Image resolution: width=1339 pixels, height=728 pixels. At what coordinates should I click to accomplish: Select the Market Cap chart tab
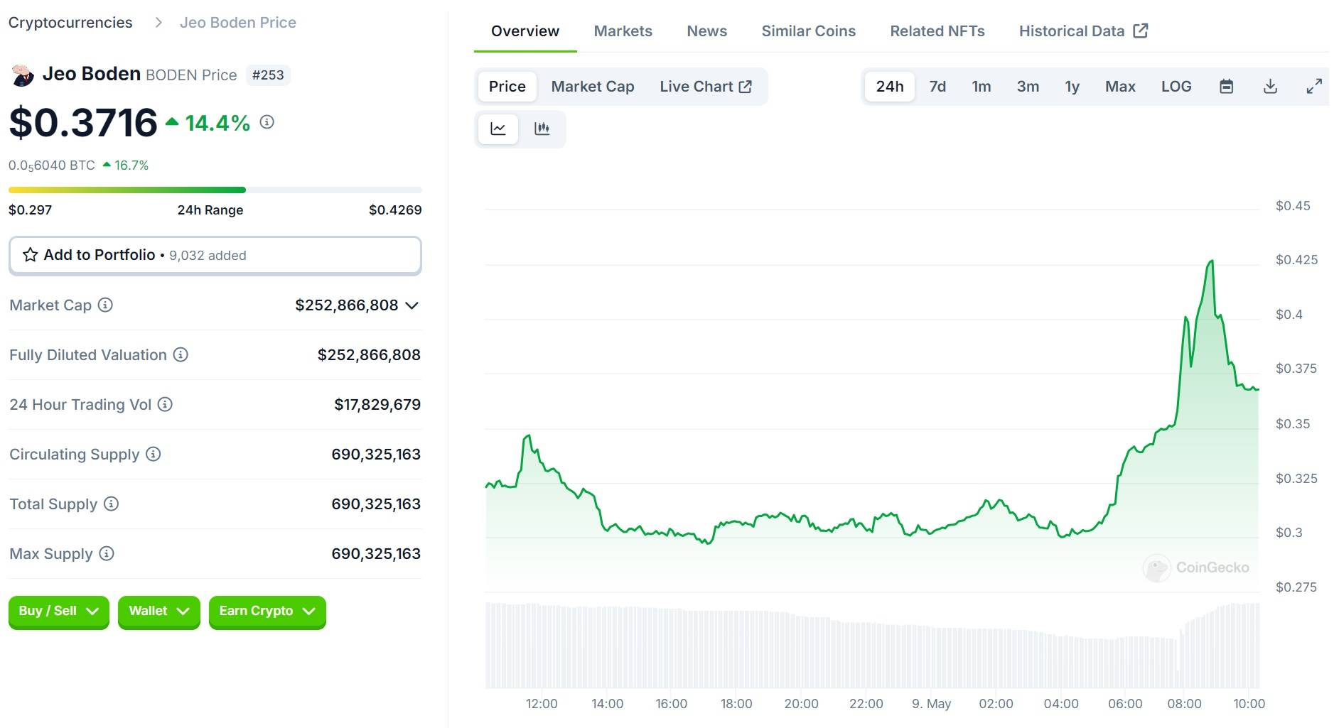(x=593, y=87)
